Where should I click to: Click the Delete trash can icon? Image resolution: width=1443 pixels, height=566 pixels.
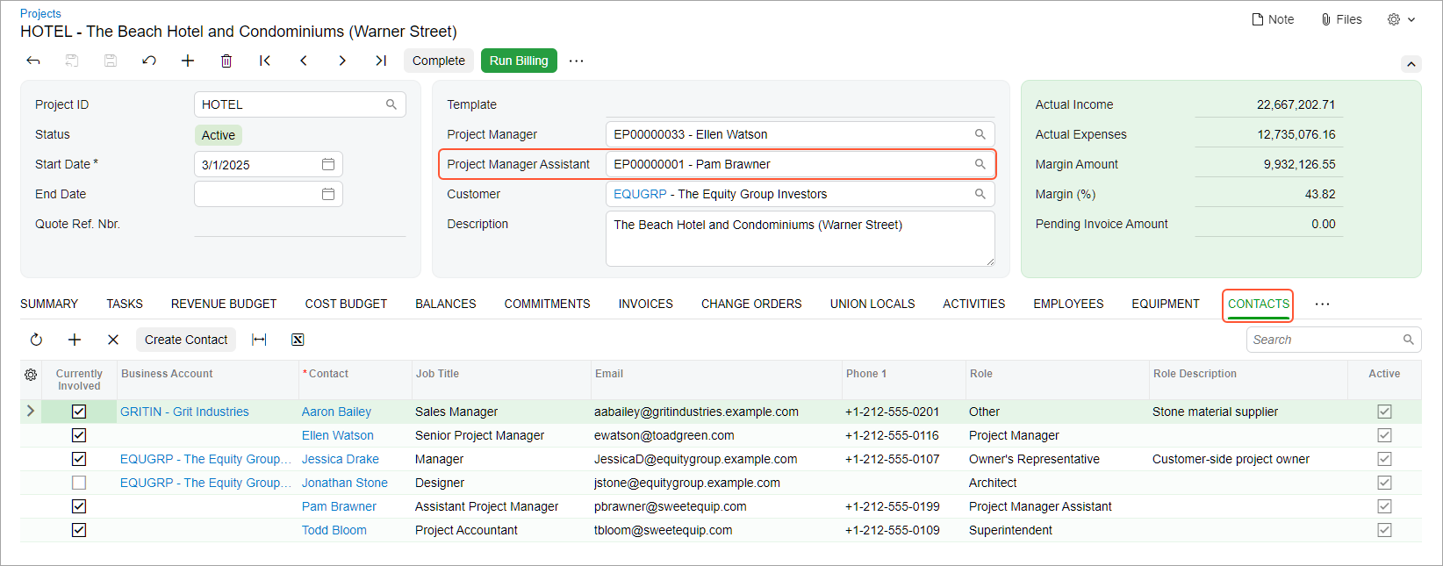[x=226, y=61]
